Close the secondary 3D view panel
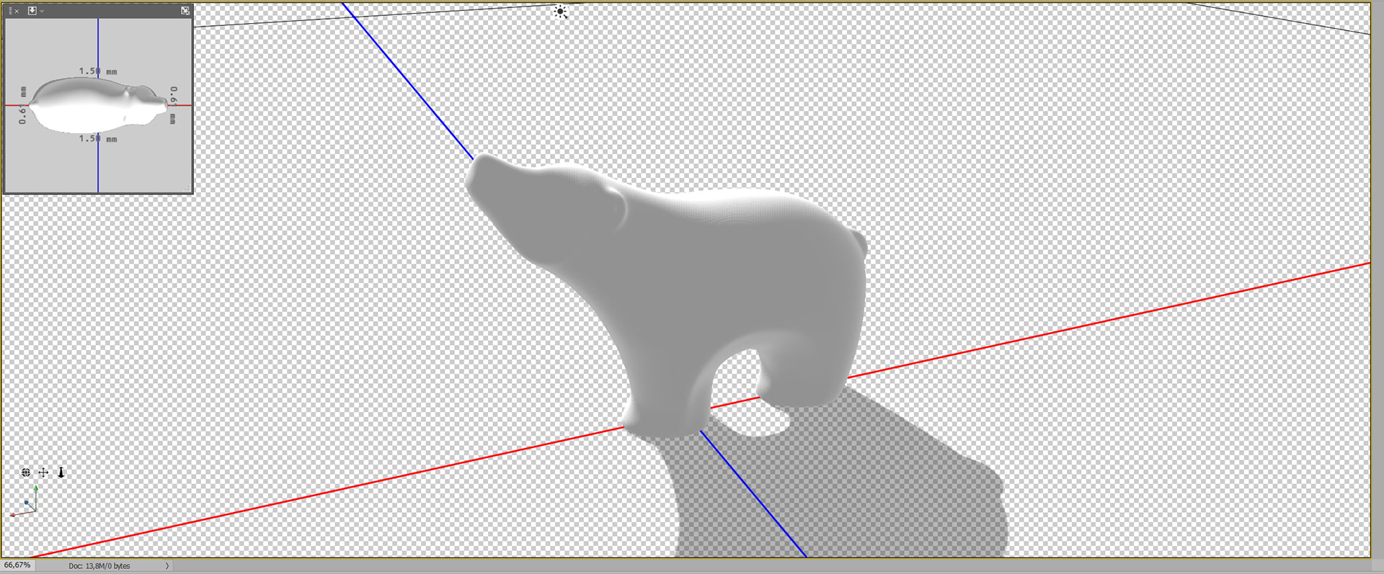 [x=17, y=11]
